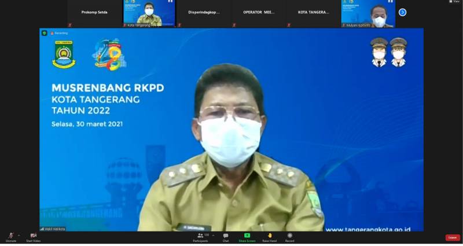The height and width of the screenshot is (246, 463).
Task: Leave the meeting with the red button
Action: [x=453, y=237]
